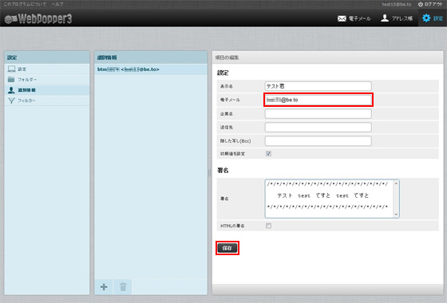Viewport: 447px width, 303px height.
Task: Click the blue gear settings icon
Action: point(426,18)
